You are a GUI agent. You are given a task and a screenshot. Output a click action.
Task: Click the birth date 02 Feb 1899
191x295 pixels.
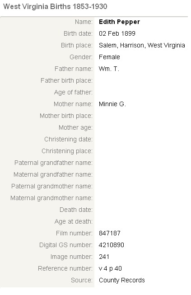pos(117,33)
